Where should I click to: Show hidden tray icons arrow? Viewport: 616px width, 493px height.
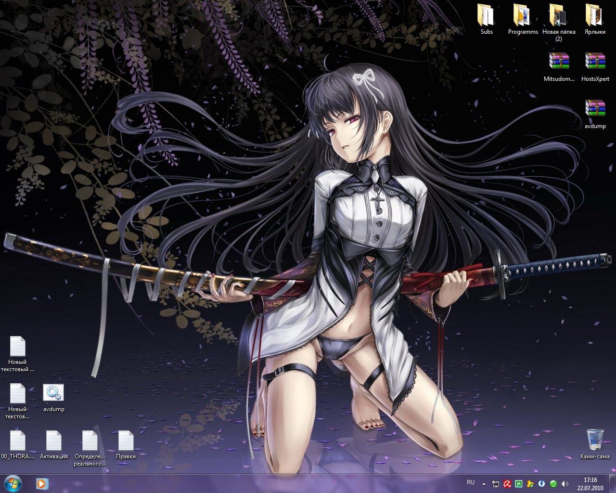tap(484, 483)
